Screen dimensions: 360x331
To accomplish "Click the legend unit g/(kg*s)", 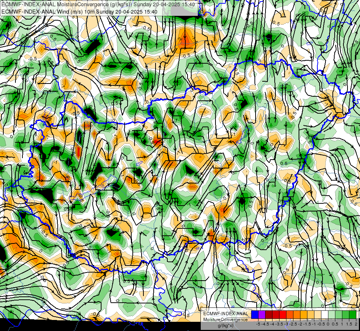I will tap(225, 326).
